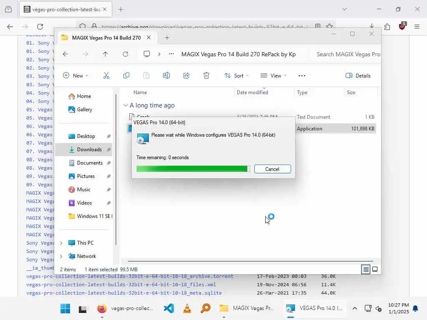Viewport: 427px width, 320px height.
Task: Select the MAGIX Vegas Pro 14 Build 270 tab
Action: [x=106, y=38]
